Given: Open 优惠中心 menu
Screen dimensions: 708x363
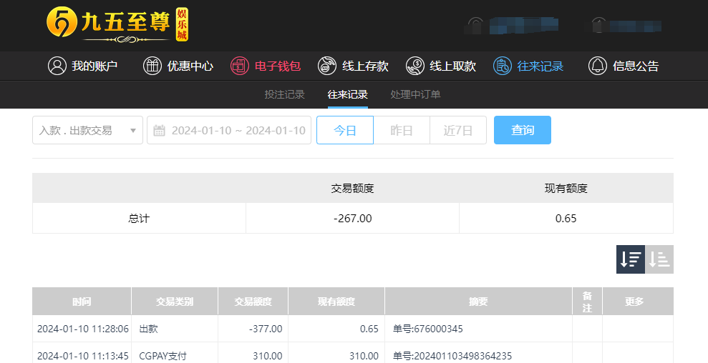Looking at the screenshot, I should coord(178,66).
